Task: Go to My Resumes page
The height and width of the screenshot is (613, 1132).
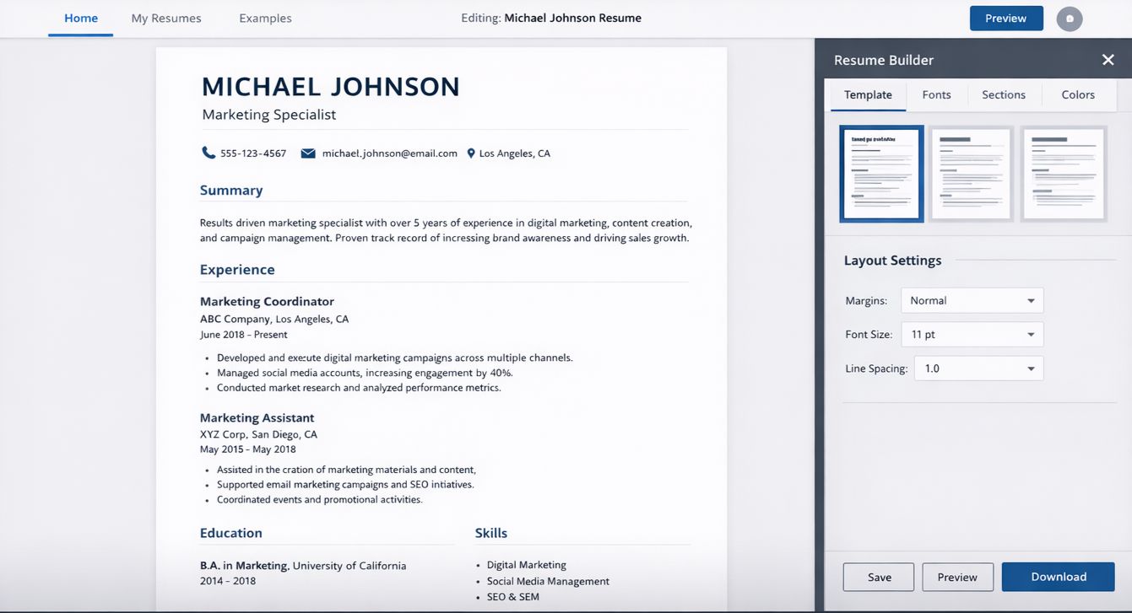Action: [166, 19]
